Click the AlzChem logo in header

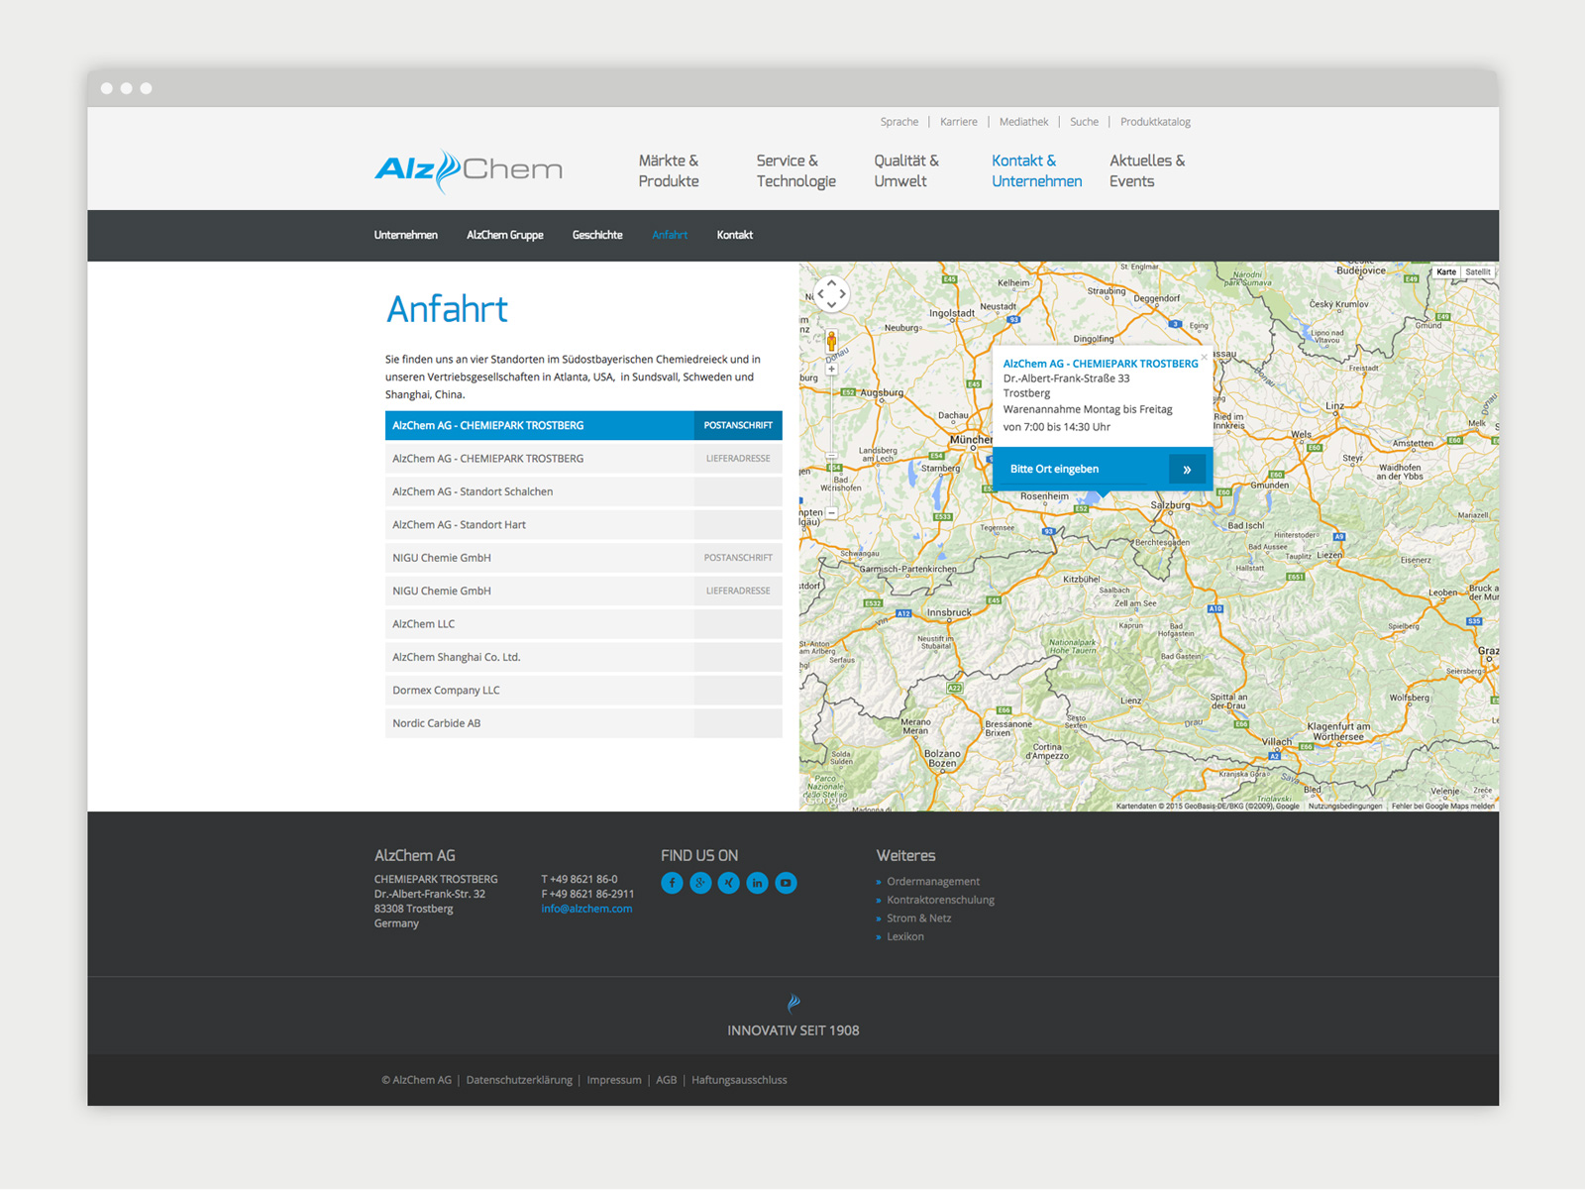pyautogui.click(x=469, y=170)
